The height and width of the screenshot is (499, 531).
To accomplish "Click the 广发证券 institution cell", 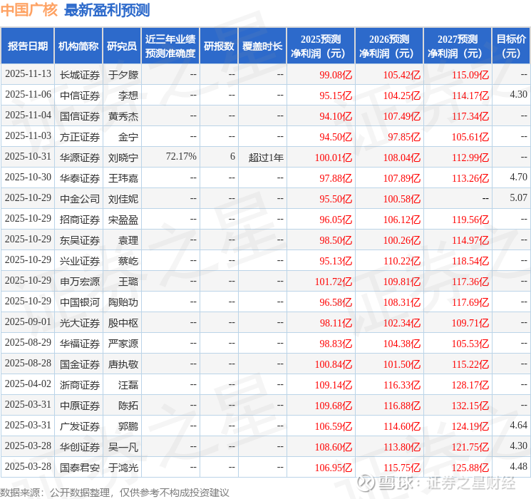I will [80, 426].
